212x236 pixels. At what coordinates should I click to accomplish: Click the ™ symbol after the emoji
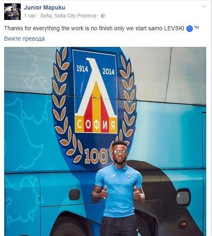[x=197, y=28]
